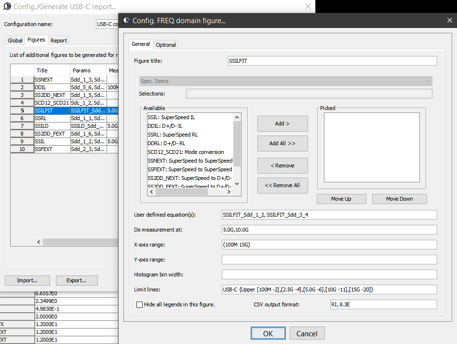Open the Report tab
The height and width of the screenshot is (344, 457).
point(59,41)
